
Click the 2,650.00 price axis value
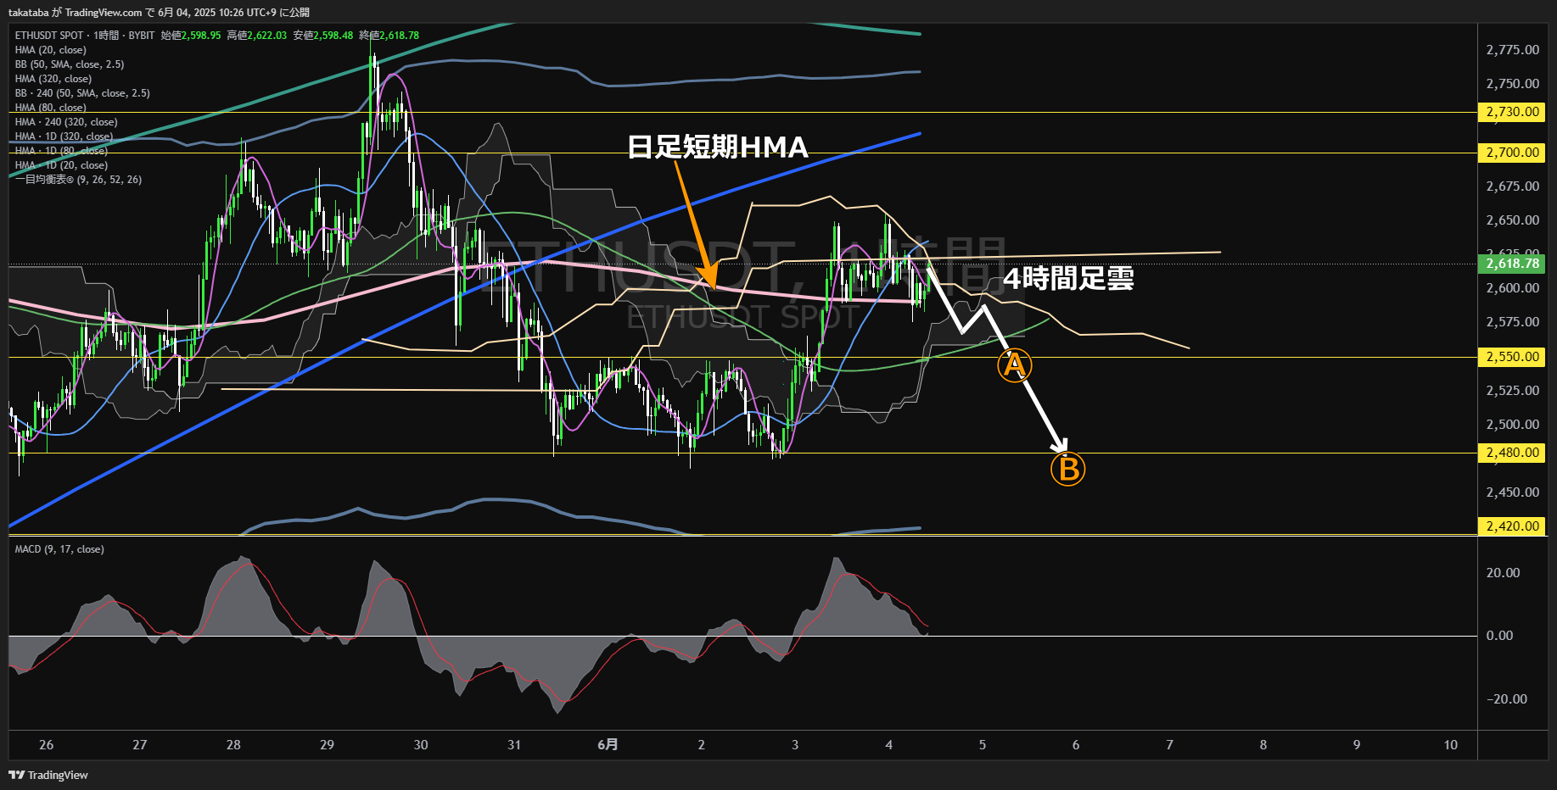coord(1512,220)
